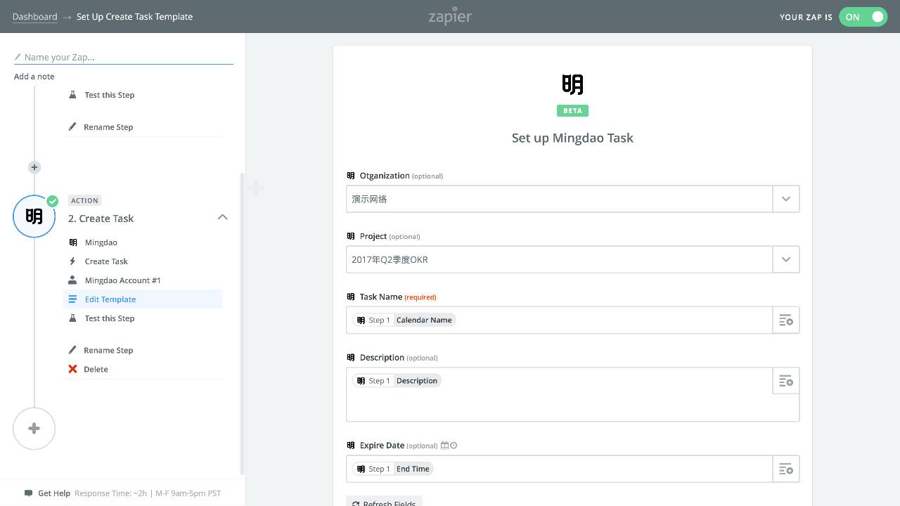900x506 pixels.
Task: Select the Mingdao step 2 circle icon
Action: [x=34, y=216]
